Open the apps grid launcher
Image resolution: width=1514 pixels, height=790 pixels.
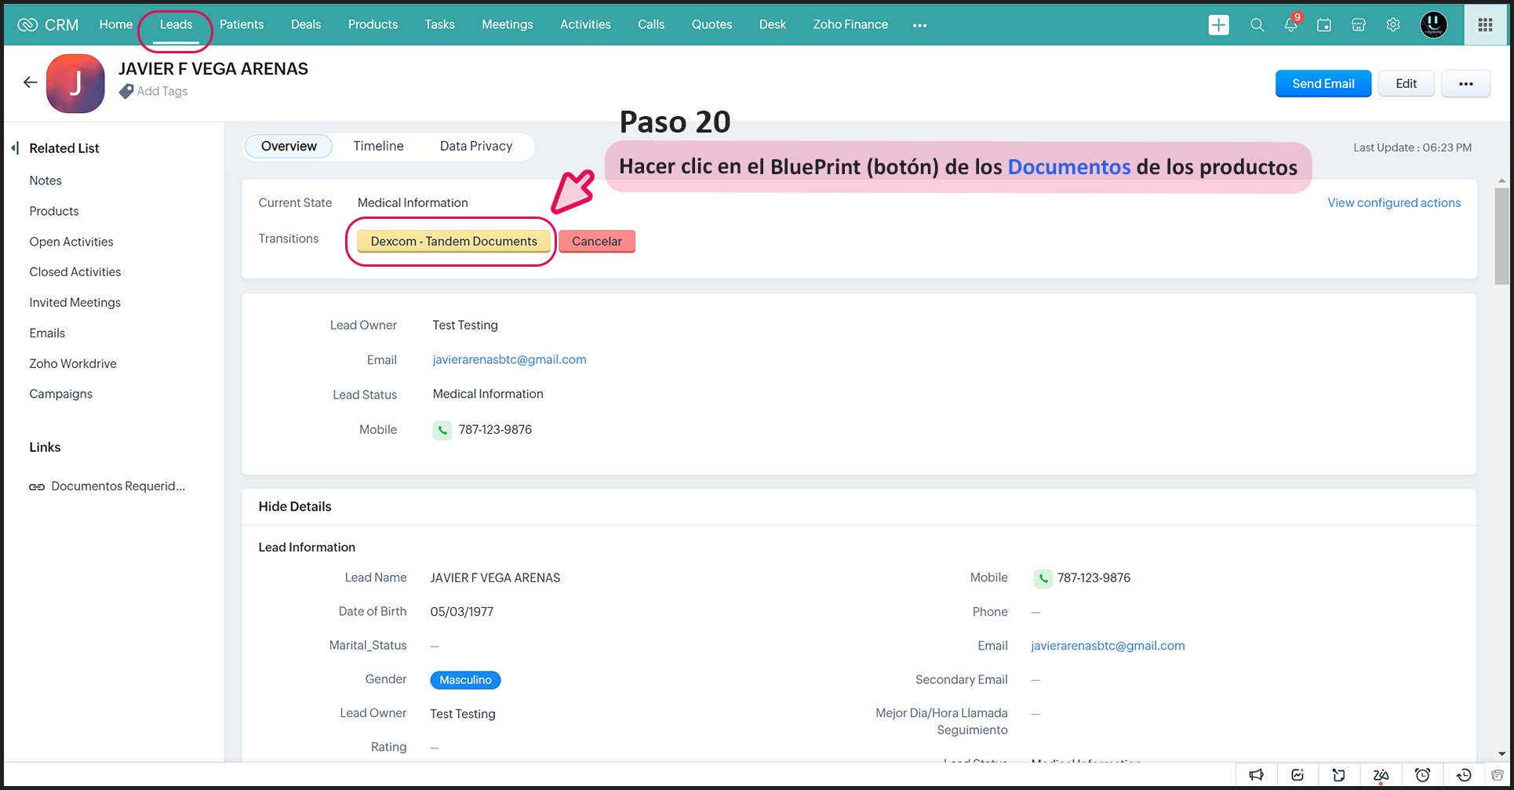tap(1485, 25)
